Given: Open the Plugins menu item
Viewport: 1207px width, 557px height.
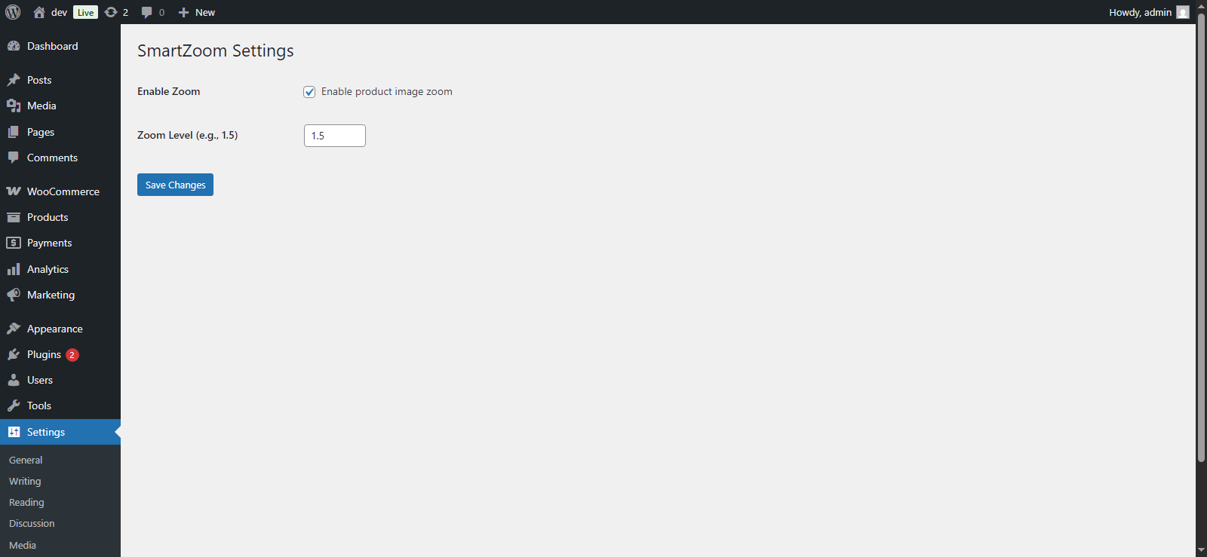Looking at the screenshot, I should point(60,354).
